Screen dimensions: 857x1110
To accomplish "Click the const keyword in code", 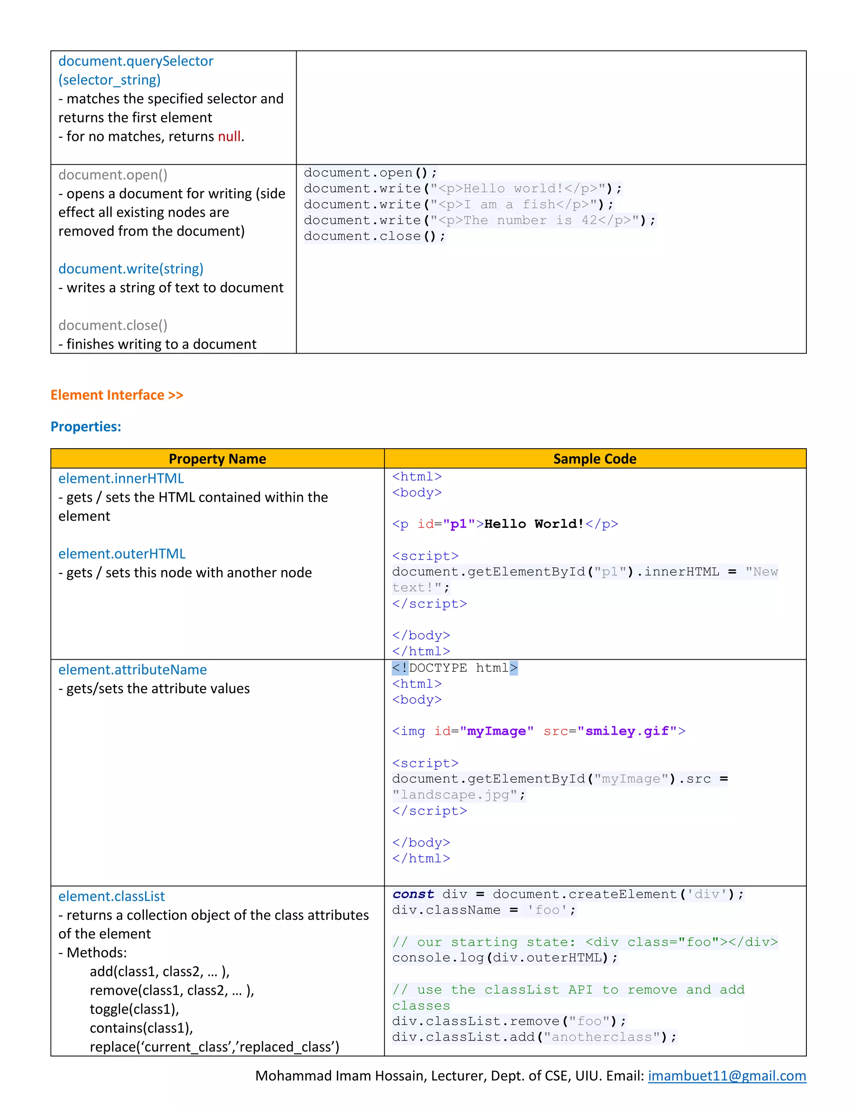I will pos(413,894).
